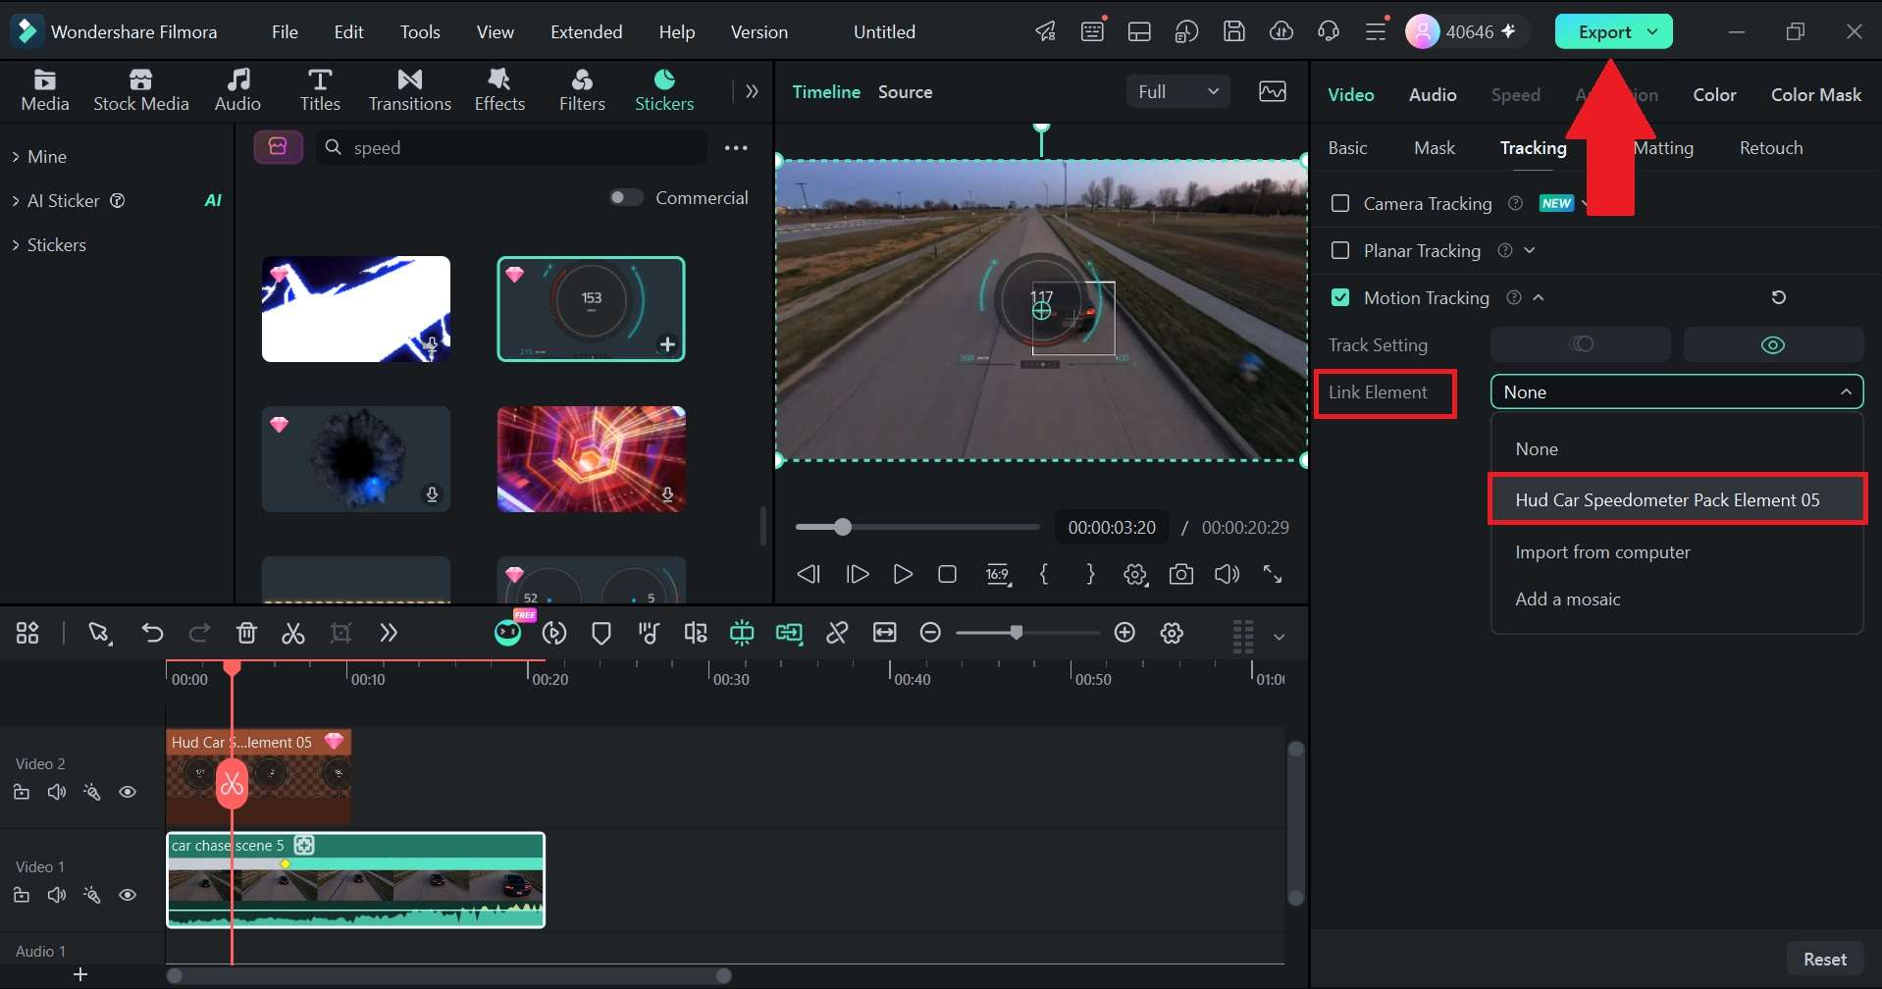Enable the Planar Tracking checkbox
Image resolution: width=1882 pixels, height=989 pixels.
pyautogui.click(x=1340, y=251)
